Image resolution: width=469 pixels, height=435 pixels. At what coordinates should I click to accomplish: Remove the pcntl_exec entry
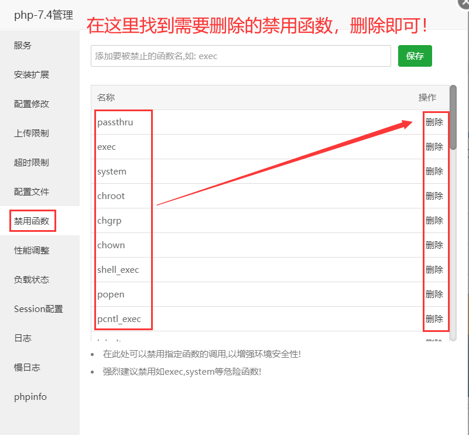434,319
